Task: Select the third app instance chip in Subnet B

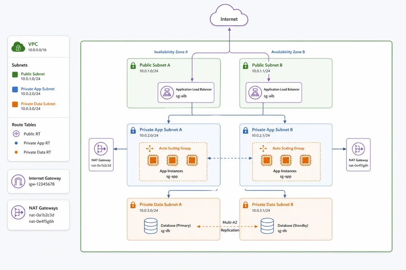Action: pos(305,160)
